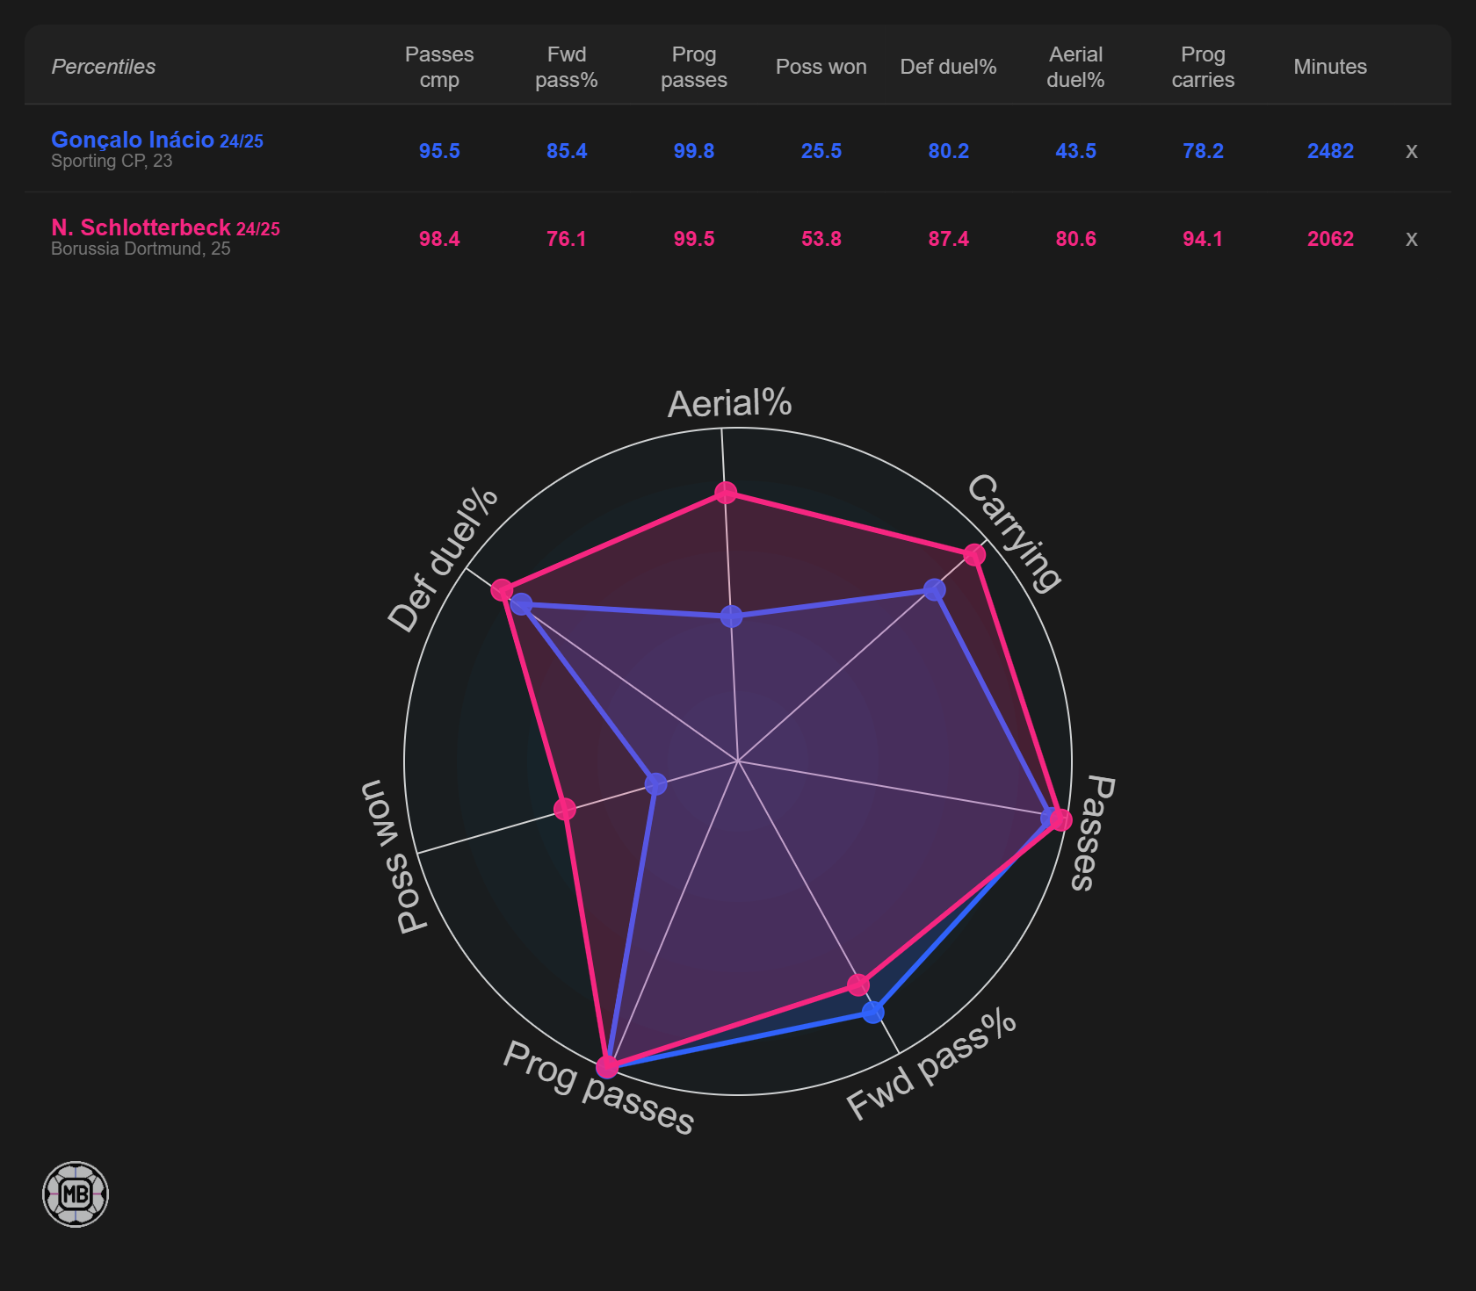Viewport: 1476px width, 1291px height.
Task: Click Schlotterbeck's pink Aerial% radar point
Action: [726, 493]
